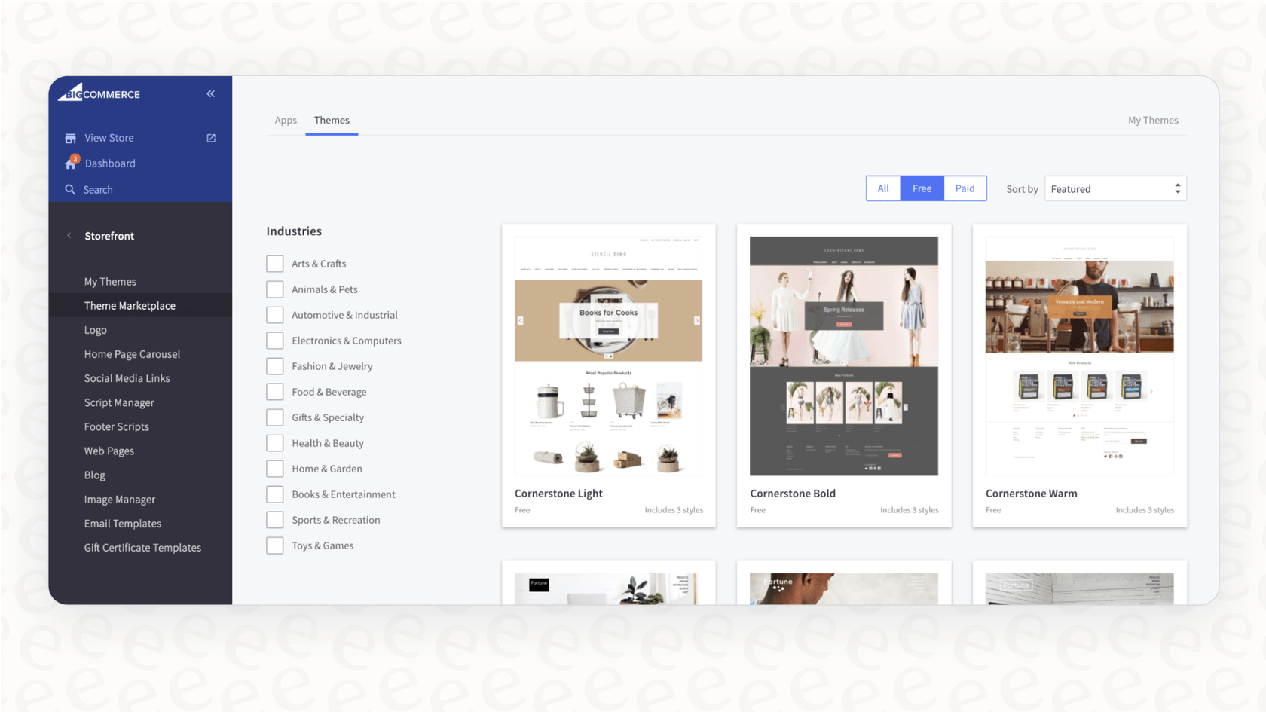Switch to the Apps tab
This screenshot has width=1266, height=712.
(286, 120)
